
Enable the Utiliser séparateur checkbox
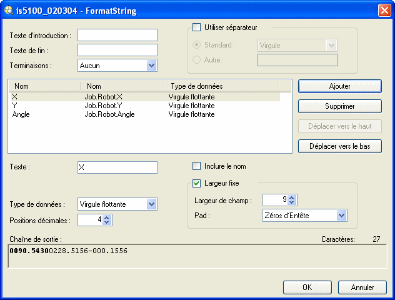197,27
